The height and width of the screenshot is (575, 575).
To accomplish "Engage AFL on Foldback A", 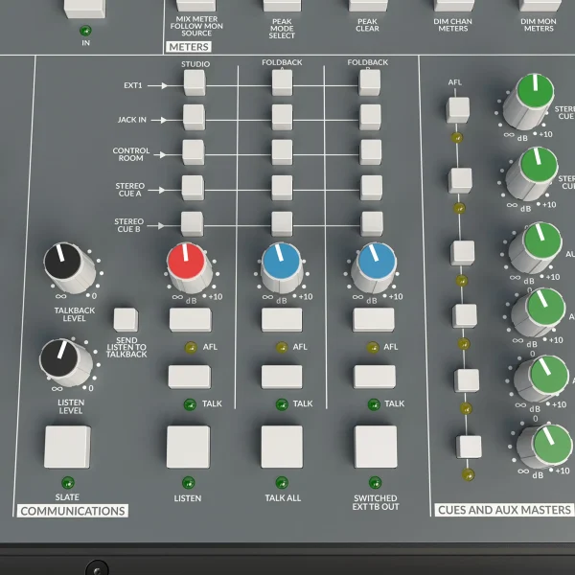I will click(x=282, y=320).
